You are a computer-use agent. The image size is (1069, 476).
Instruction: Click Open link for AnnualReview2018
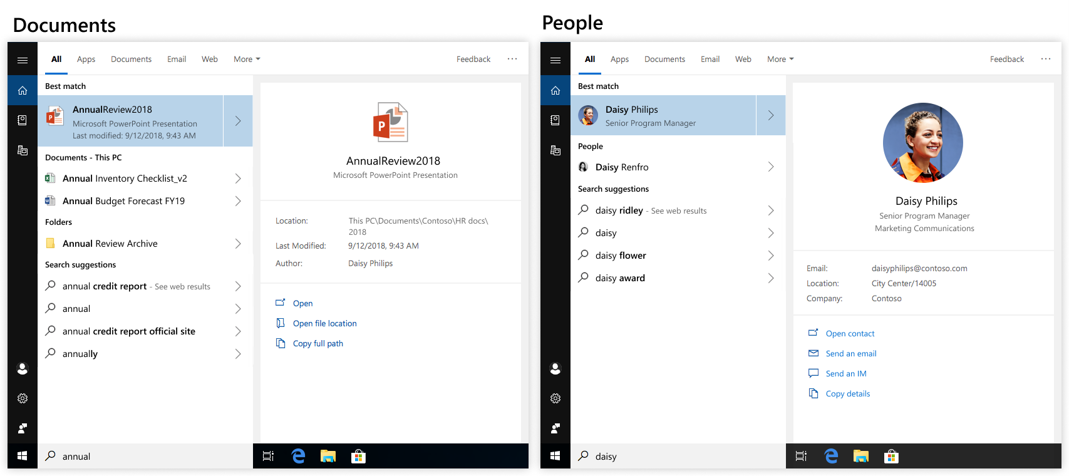point(303,303)
